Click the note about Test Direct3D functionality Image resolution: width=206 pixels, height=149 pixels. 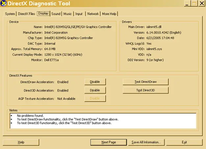[64, 123]
